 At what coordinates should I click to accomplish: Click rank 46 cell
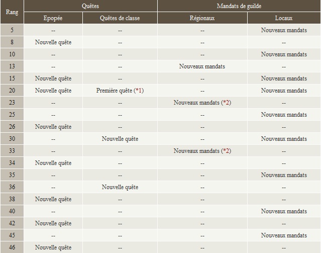click(x=12, y=247)
